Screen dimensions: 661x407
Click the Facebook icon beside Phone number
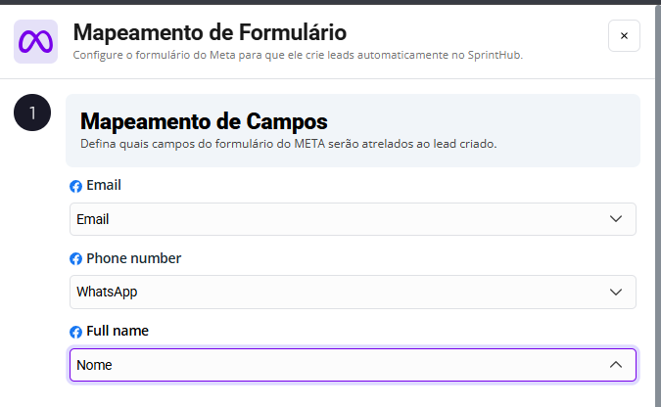[x=76, y=259]
